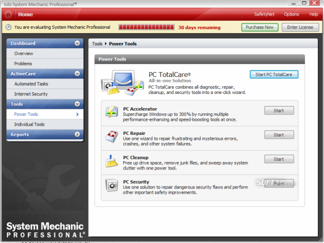This screenshot has height=243, width=324.
Task: Collapse the Dashboard section chevron
Action: pos(77,43)
